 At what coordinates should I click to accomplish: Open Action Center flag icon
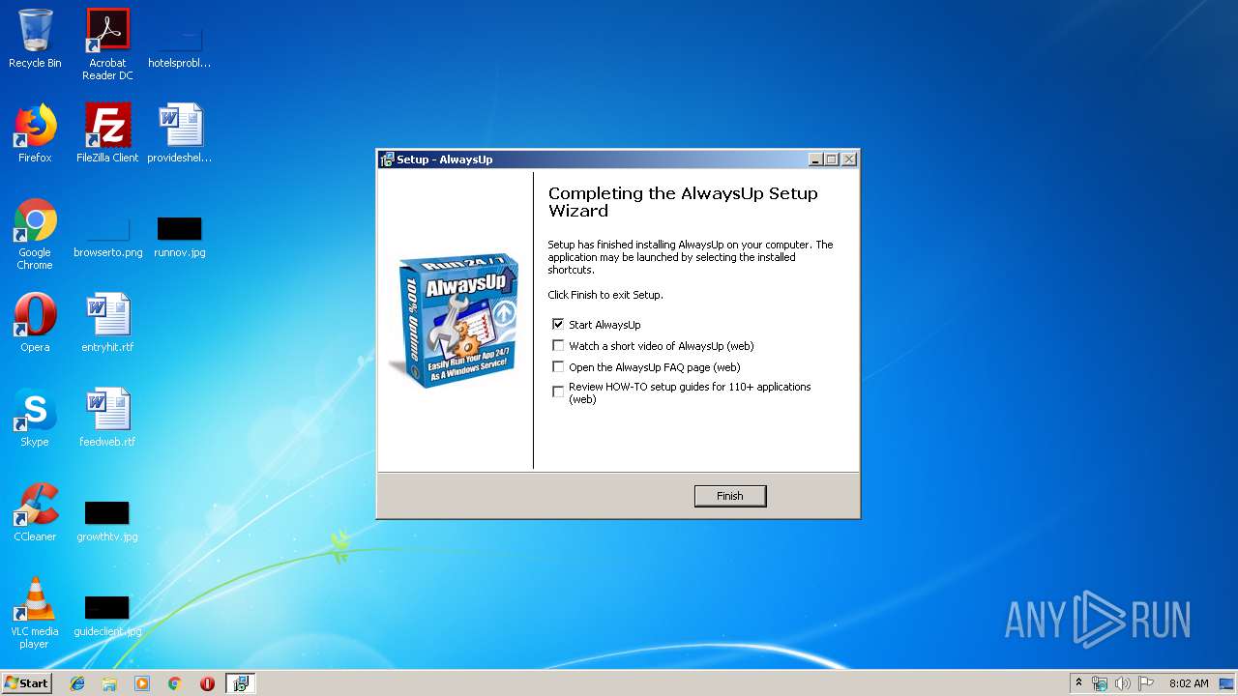pyautogui.click(x=1146, y=683)
